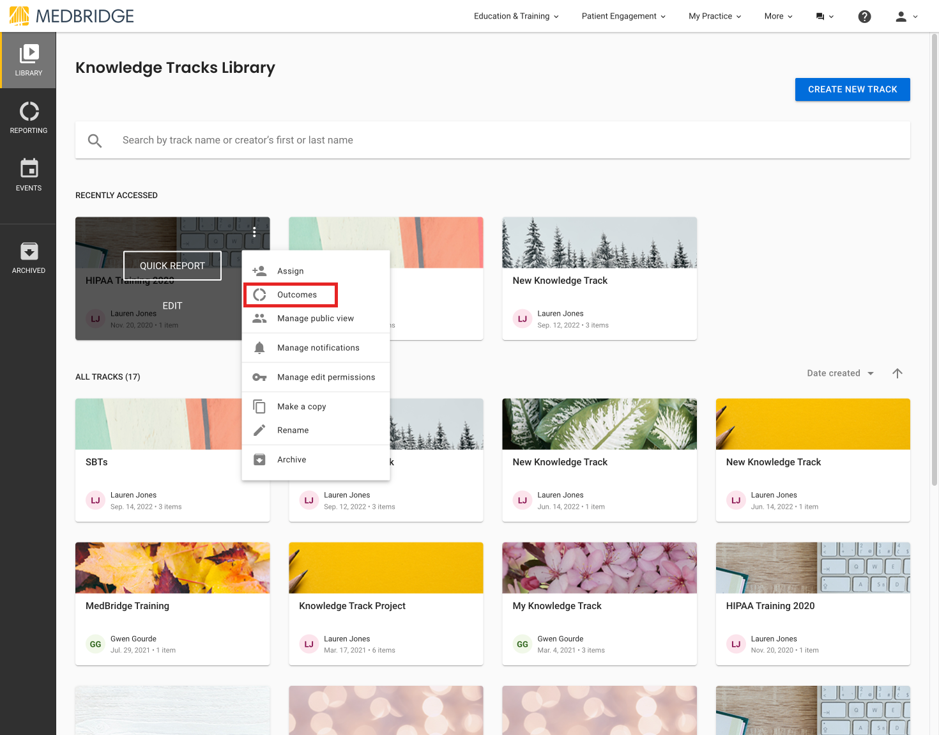
Task: Open Patient Engagement dropdown
Action: [x=619, y=16]
